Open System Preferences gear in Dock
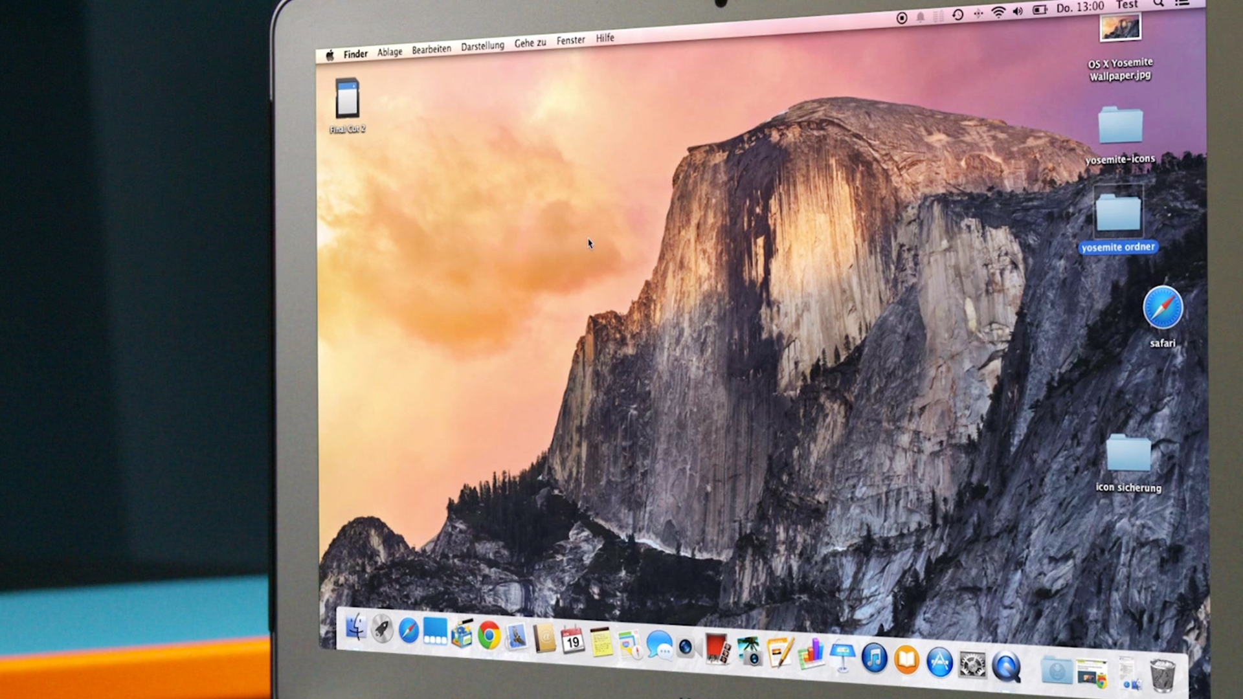This screenshot has height=699, width=1243. coord(972,665)
